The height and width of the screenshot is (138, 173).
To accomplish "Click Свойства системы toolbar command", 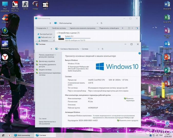I will 59,28.
